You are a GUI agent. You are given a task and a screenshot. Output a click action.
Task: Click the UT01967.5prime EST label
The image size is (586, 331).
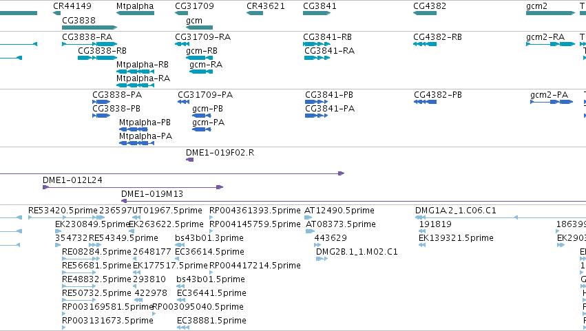point(167,211)
